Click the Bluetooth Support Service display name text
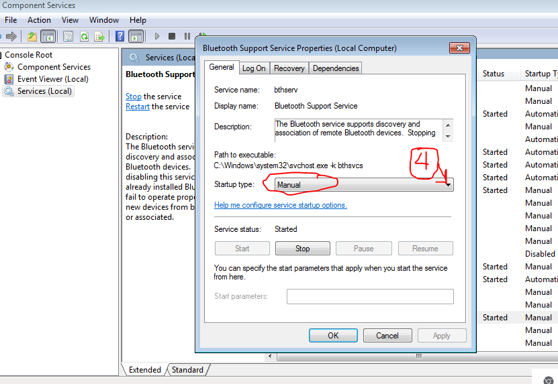Image resolution: width=558 pixels, height=384 pixels. tap(316, 106)
